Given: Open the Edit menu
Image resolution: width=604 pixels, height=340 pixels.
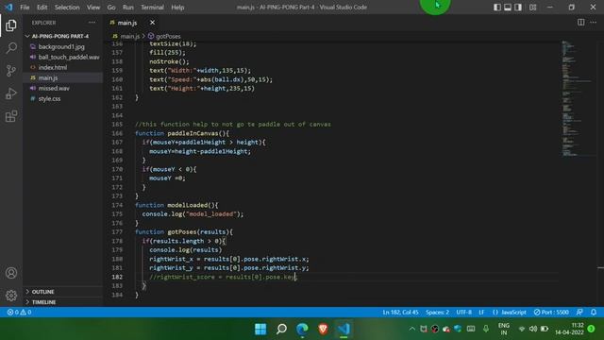Looking at the screenshot, I should pos(42,8).
